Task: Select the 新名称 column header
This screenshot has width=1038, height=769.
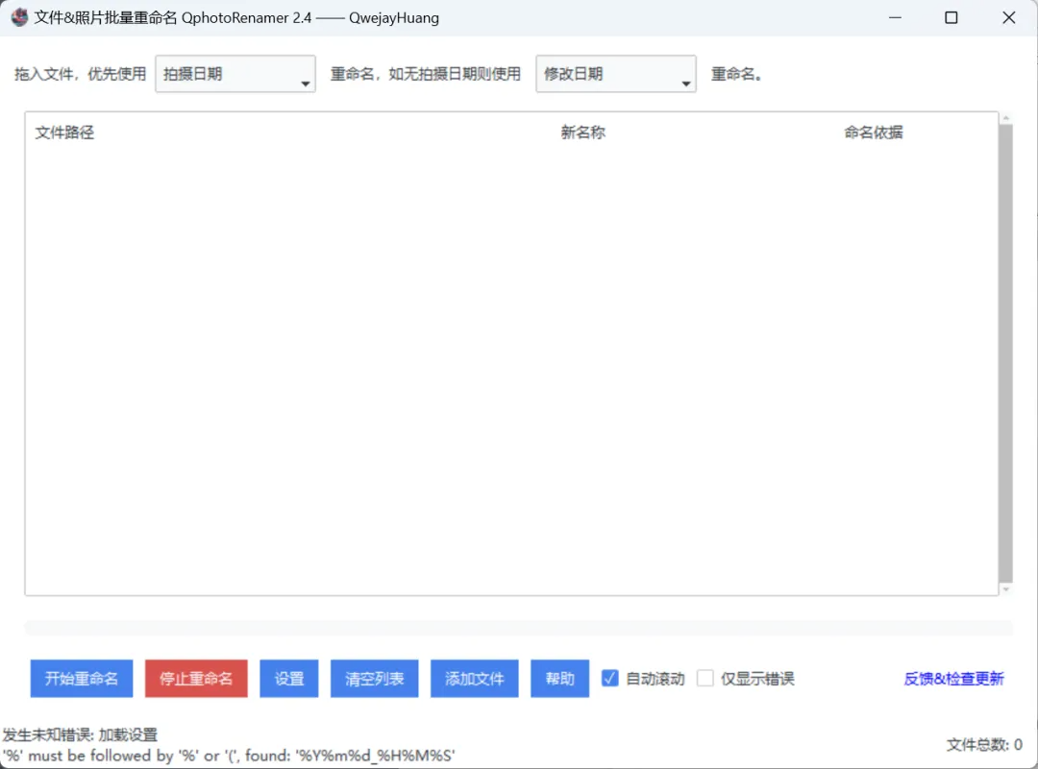Action: pyautogui.click(x=581, y=132)
